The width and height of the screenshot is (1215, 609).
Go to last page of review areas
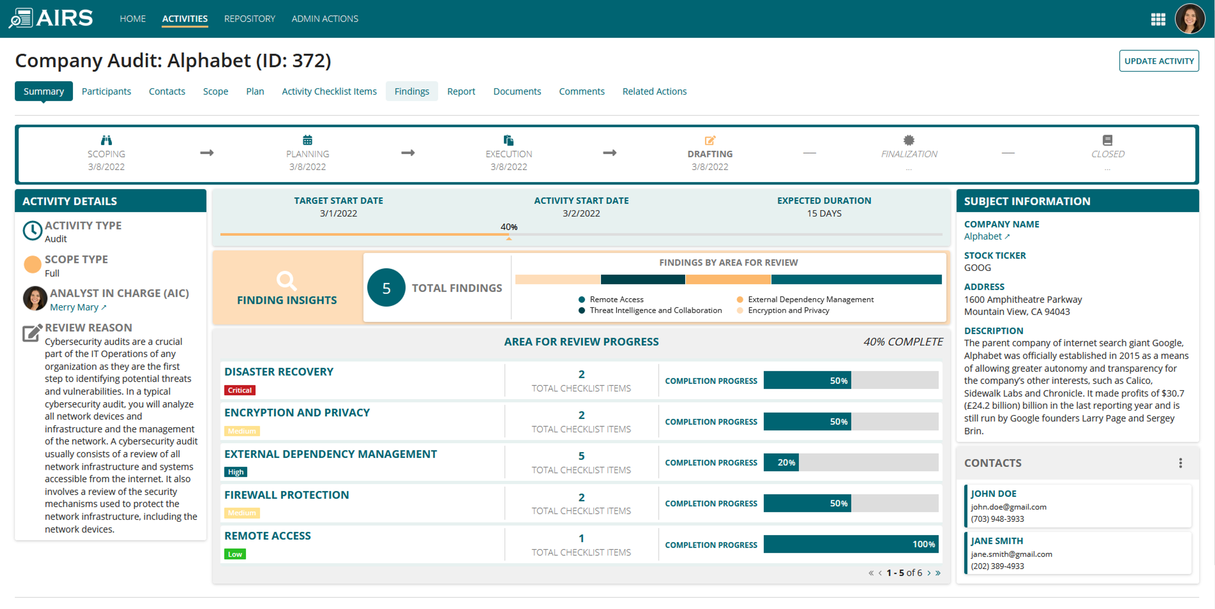[938, 573]
